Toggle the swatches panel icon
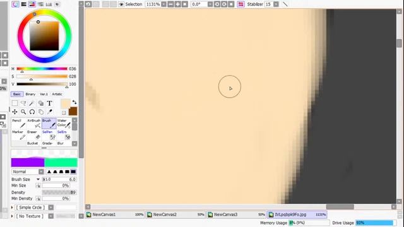 pyautogui.click(x=49, y=4)
